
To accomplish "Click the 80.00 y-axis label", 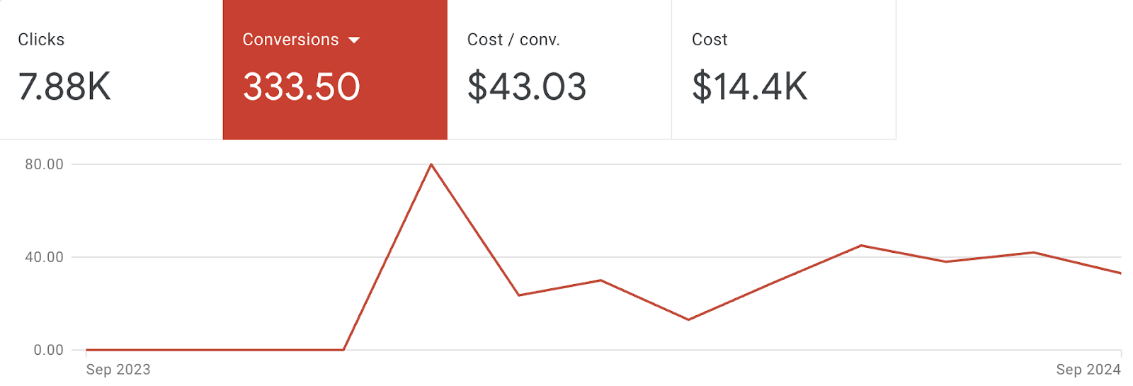I will (44, 164).
